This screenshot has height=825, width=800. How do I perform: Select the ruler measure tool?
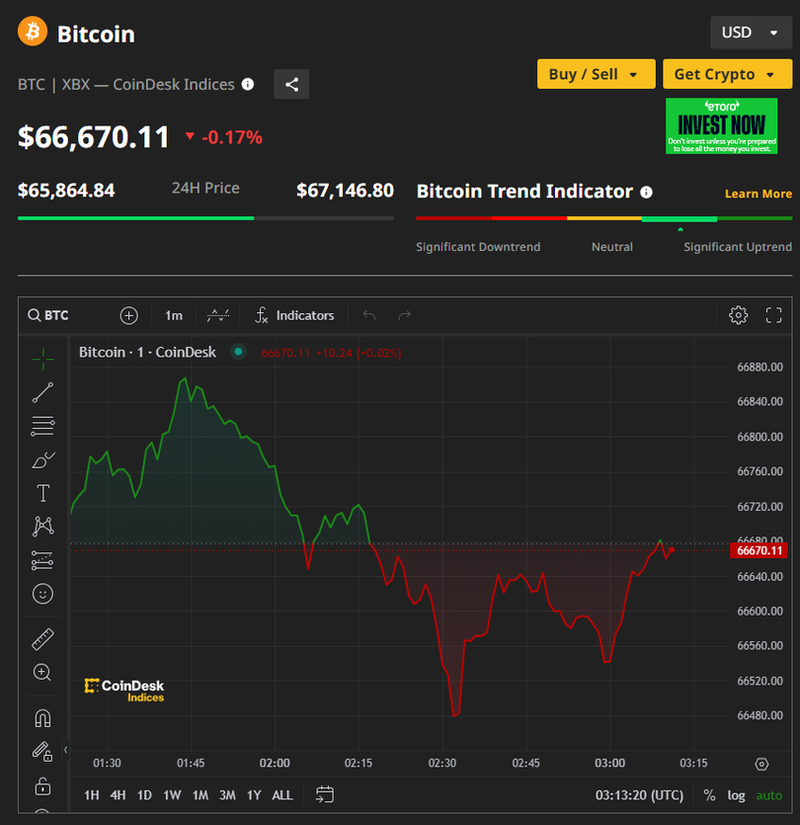pyautogui.click(x=42, y=639)
